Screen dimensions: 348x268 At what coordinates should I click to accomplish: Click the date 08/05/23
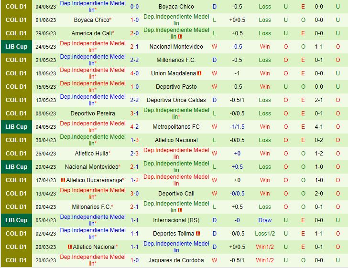click(46, 113)
